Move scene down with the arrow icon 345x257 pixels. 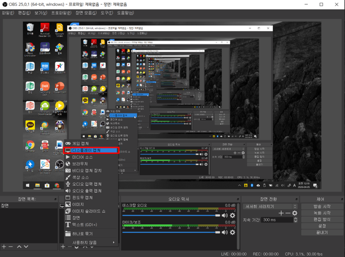click(26, 246)
